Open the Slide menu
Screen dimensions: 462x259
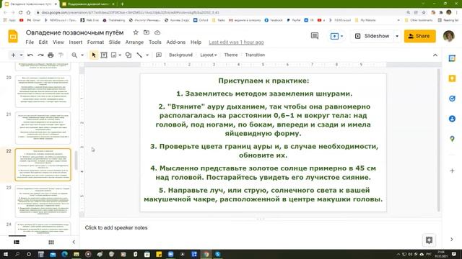115,42
